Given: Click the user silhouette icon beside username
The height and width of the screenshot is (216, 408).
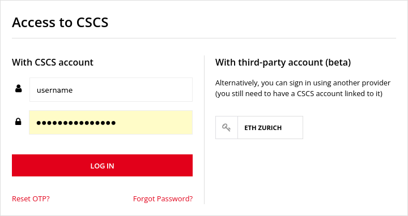Looking at the screenshot, I should 19,89.
